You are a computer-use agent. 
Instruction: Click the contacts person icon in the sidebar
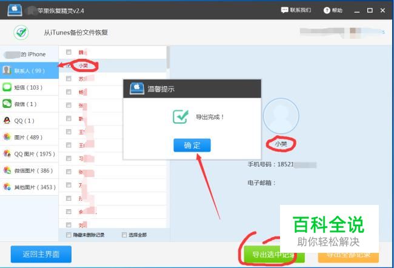coord(7,70)
